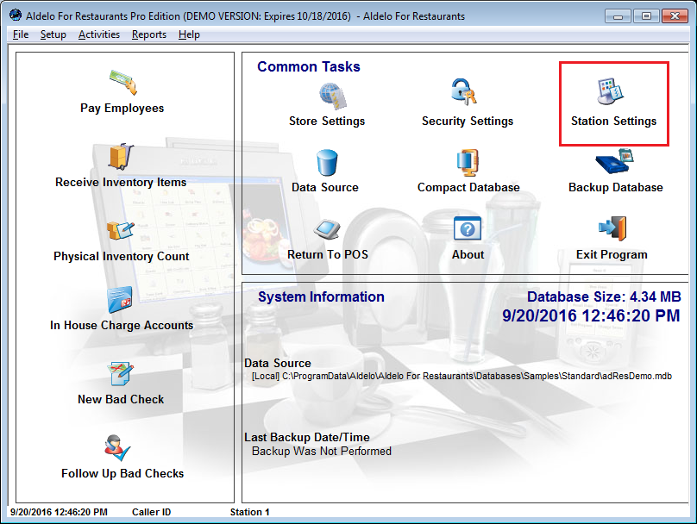Click the Exit Program door icon

click(x=612, y=228)
